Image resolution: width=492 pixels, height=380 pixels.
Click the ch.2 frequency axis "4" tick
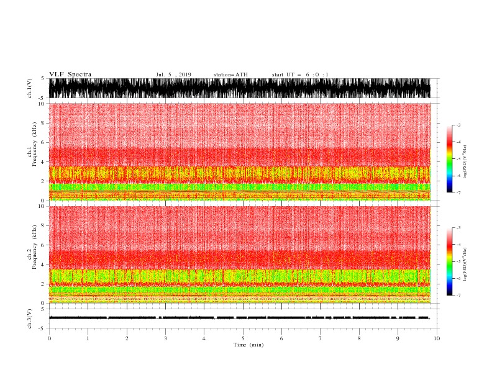pyautogui.click(x=43, y=265)
